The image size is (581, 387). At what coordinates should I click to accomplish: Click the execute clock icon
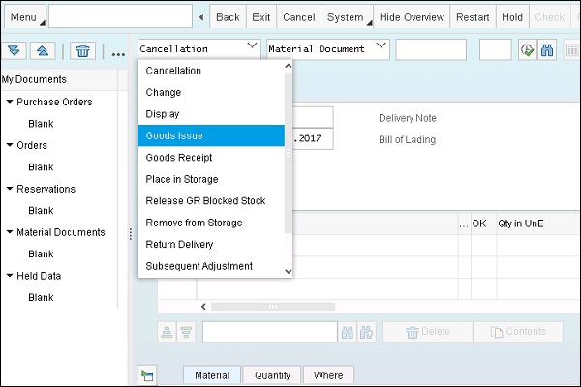coord(527,49)
